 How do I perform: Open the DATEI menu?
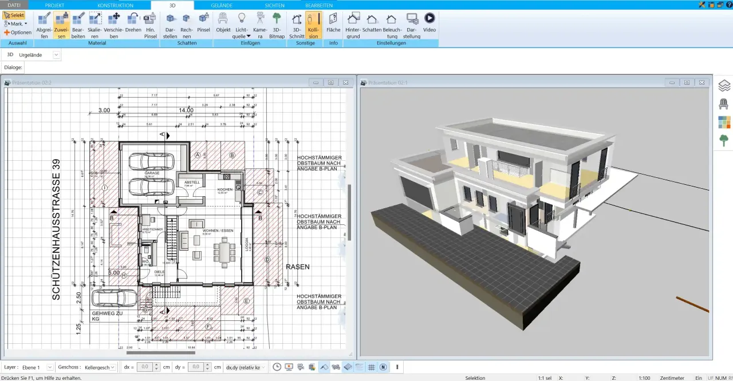pos(14,5)
